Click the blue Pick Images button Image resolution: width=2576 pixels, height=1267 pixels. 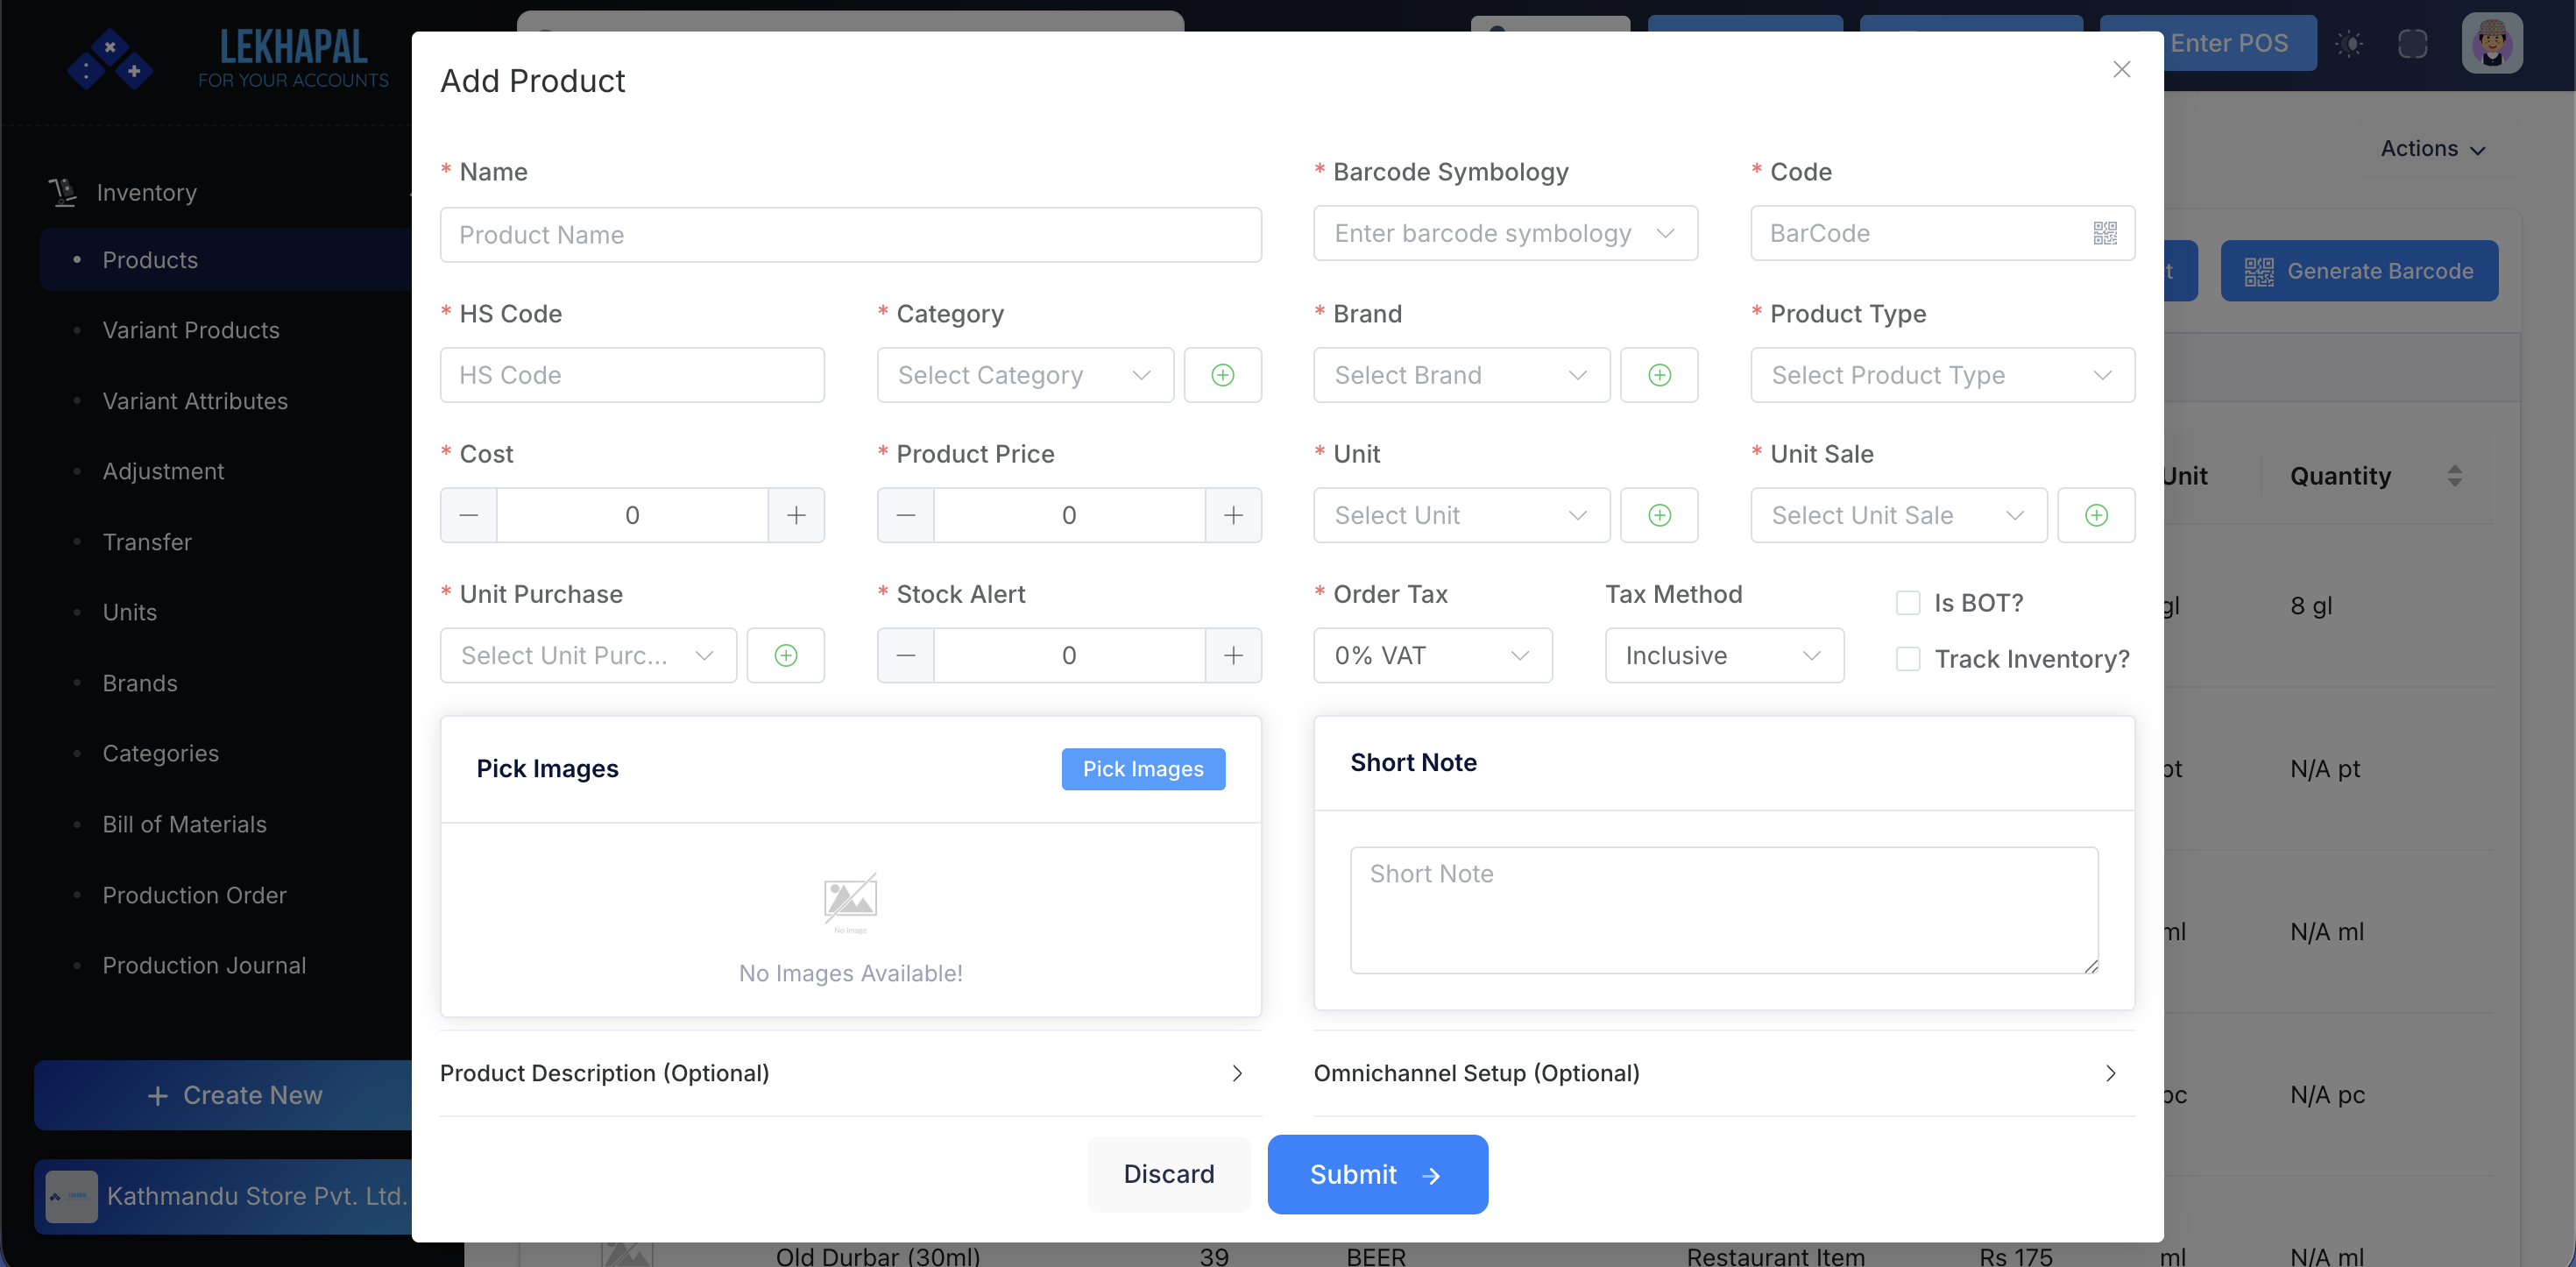pos(1143,769)
